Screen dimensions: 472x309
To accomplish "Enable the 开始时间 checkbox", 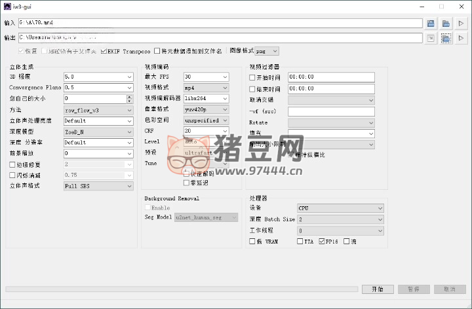I will point(252,77).
